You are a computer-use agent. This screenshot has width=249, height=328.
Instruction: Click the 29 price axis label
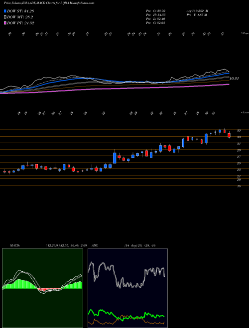point(239,150)
